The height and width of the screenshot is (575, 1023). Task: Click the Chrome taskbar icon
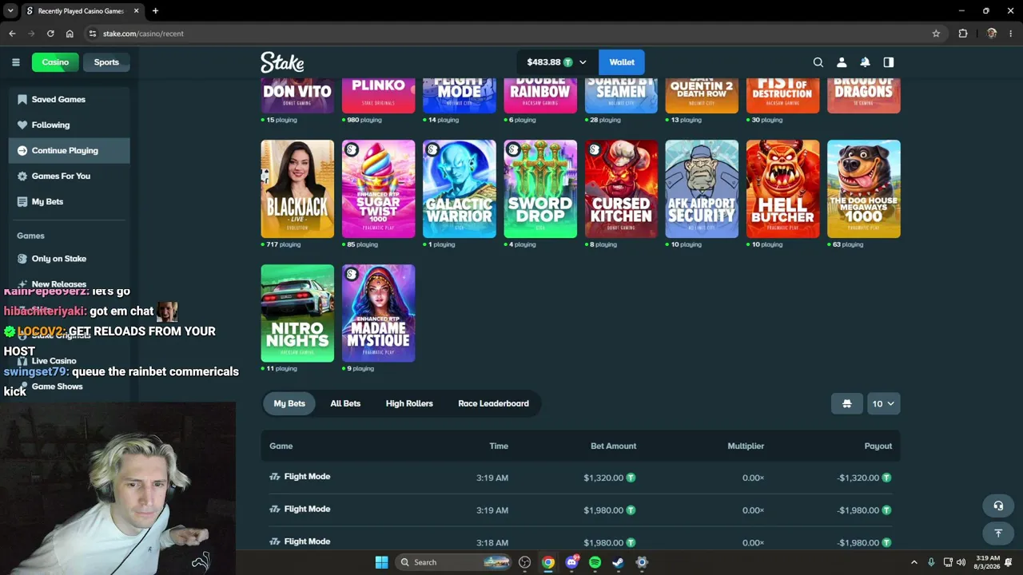548,562
